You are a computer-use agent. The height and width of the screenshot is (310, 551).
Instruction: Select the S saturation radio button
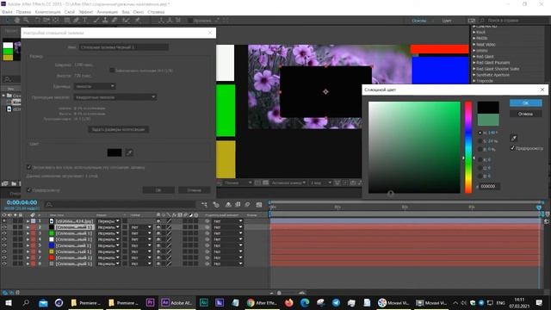480,141
